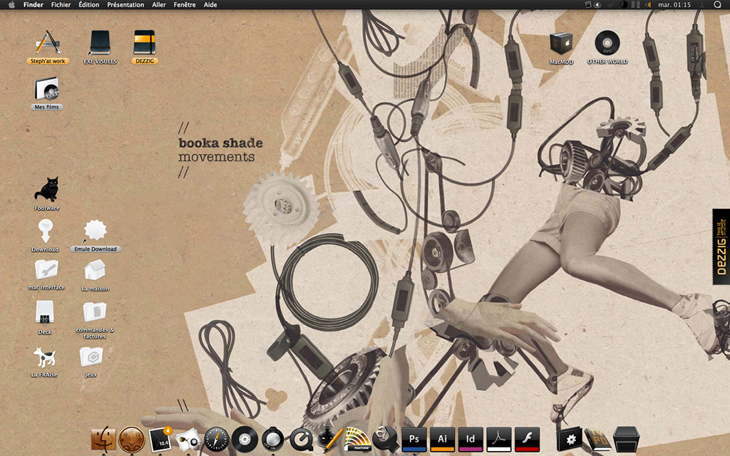
Task: Launch QuickTime Player from the Dock
Action: [301, 440]
